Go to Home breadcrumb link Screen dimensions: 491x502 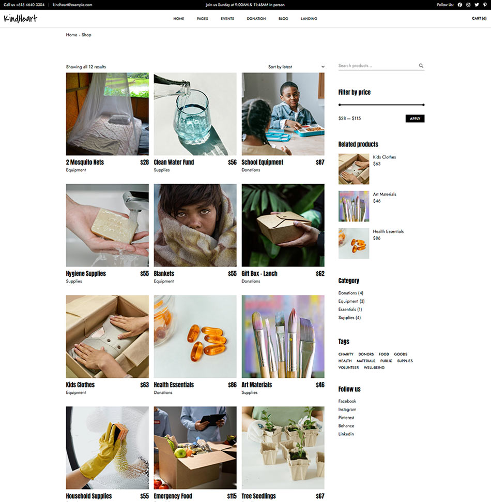(x=72, y=35)
